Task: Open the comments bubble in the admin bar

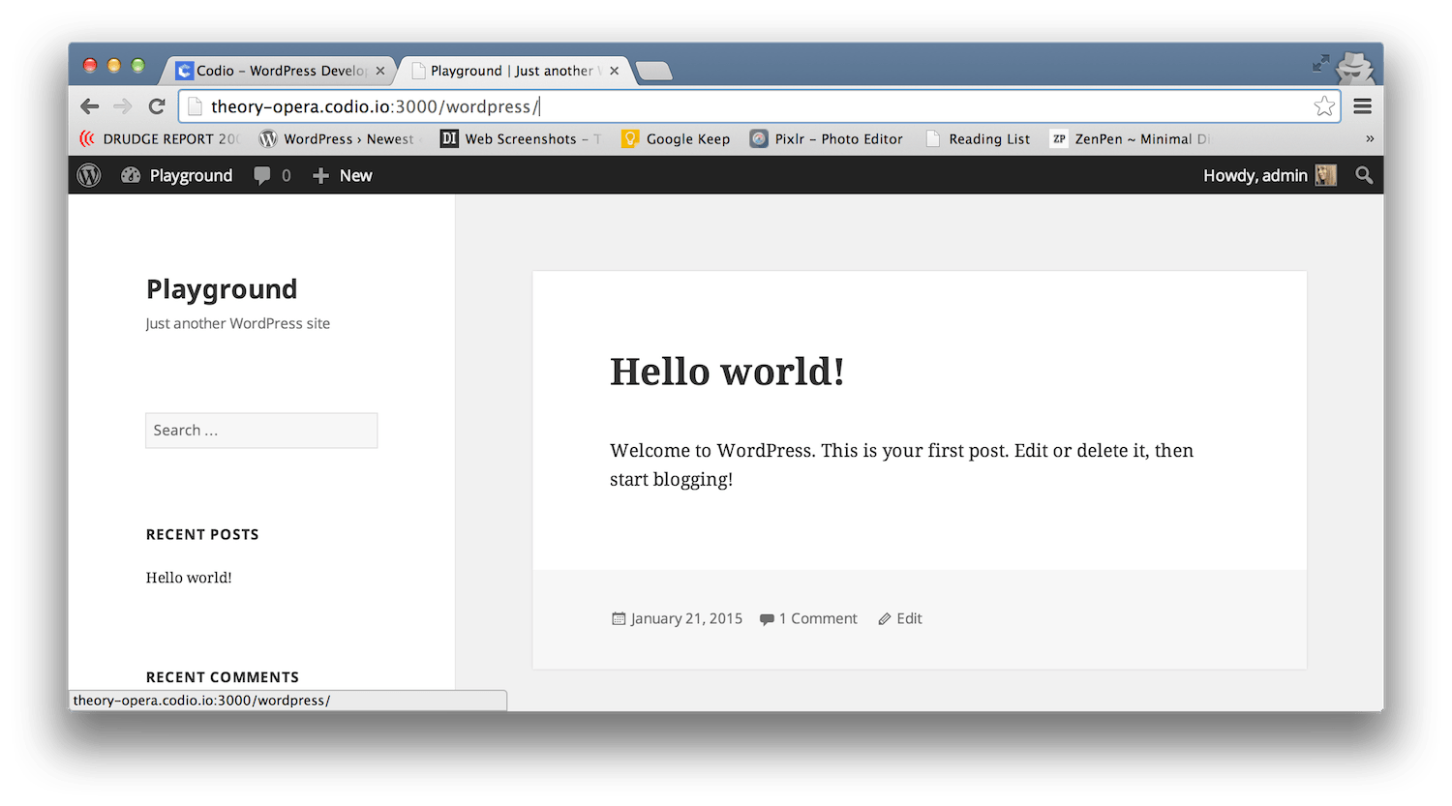Action: 261,175
